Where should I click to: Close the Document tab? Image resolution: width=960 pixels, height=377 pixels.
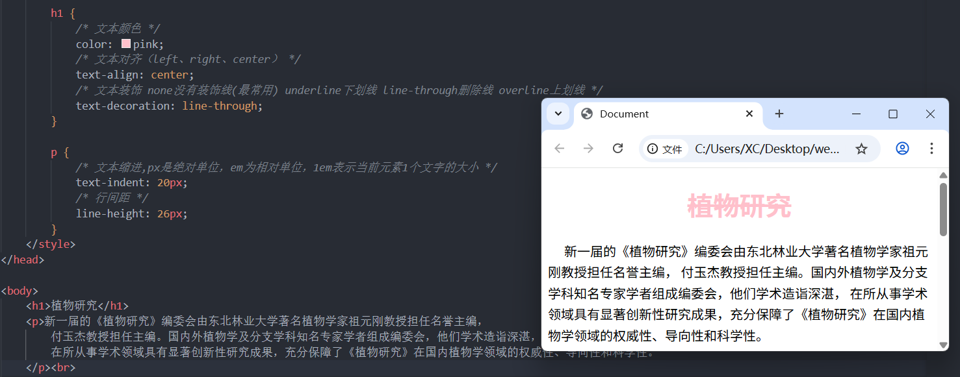tap(749, 114)
